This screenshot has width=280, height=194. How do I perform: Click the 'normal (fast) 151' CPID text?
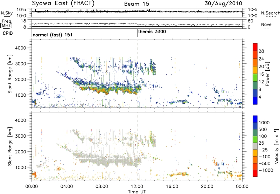click(x=52, y=35)
